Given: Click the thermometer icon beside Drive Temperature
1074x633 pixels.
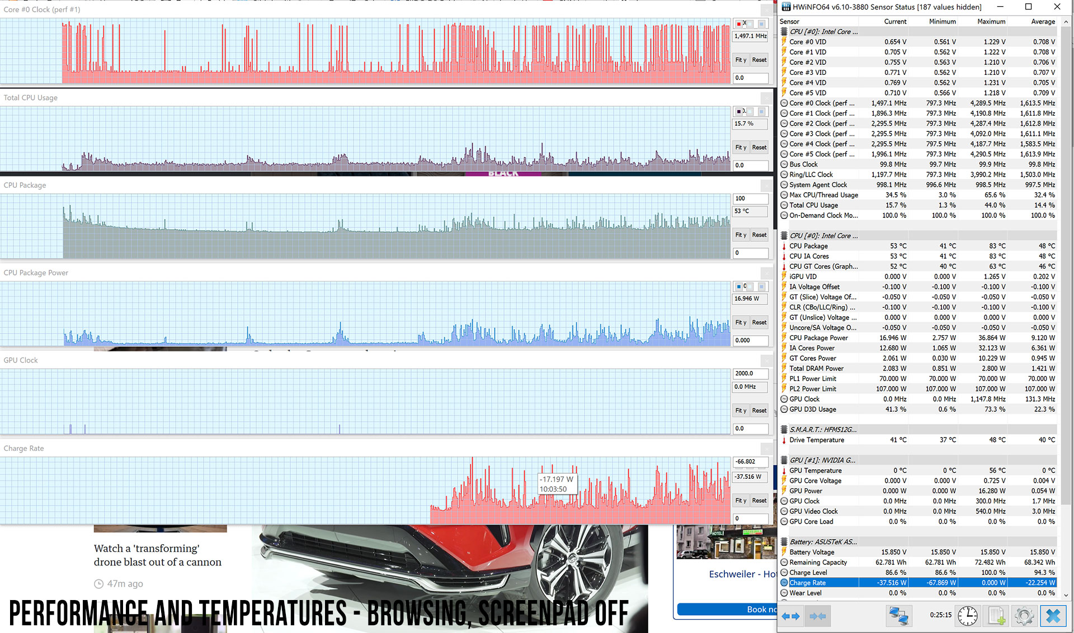Looking at the screenshot, I should tap(784, 440).
